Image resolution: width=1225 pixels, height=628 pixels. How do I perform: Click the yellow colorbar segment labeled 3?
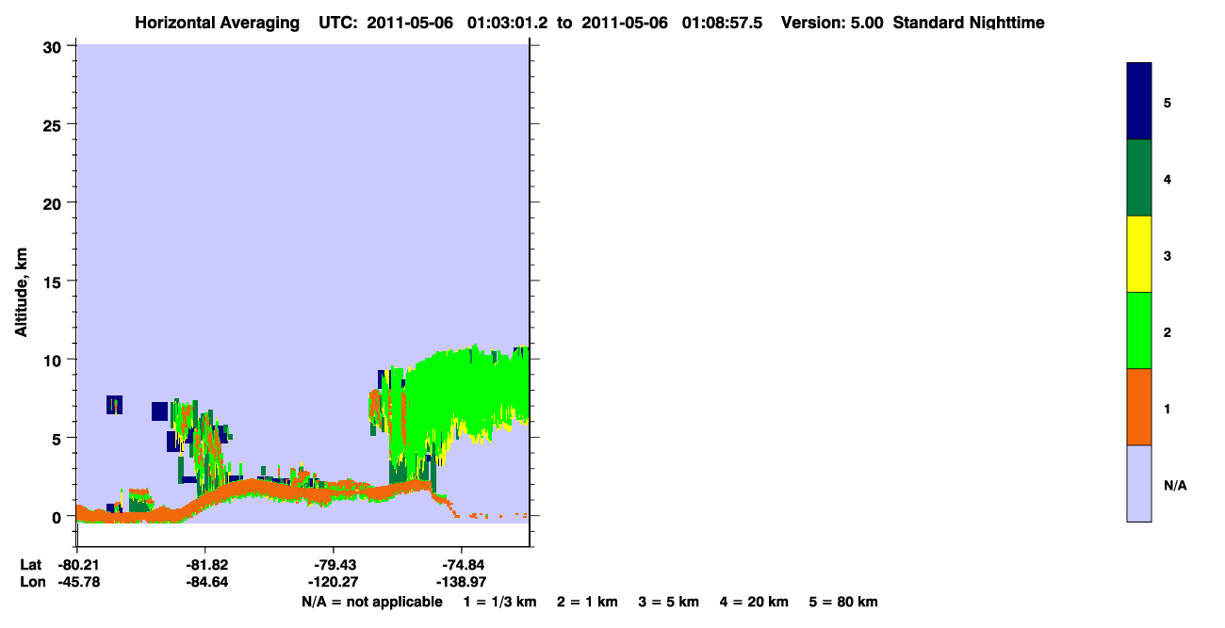(x=1139, y=254)
